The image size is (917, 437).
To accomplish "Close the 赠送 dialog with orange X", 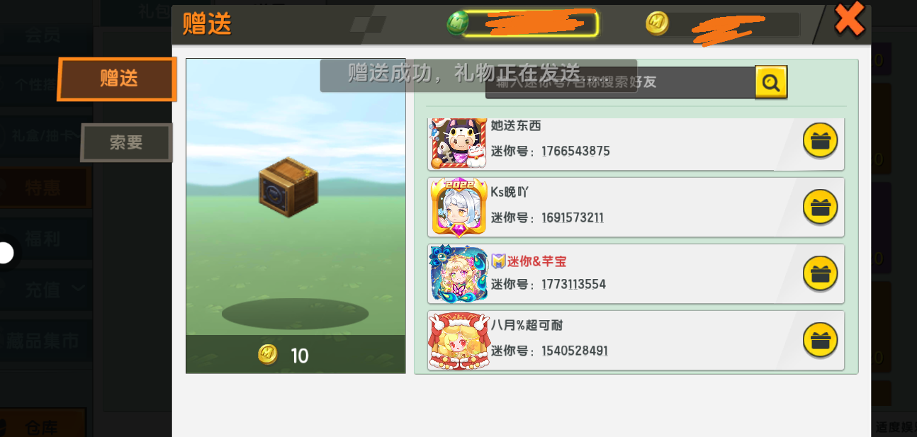I will [x=849, y=19].
